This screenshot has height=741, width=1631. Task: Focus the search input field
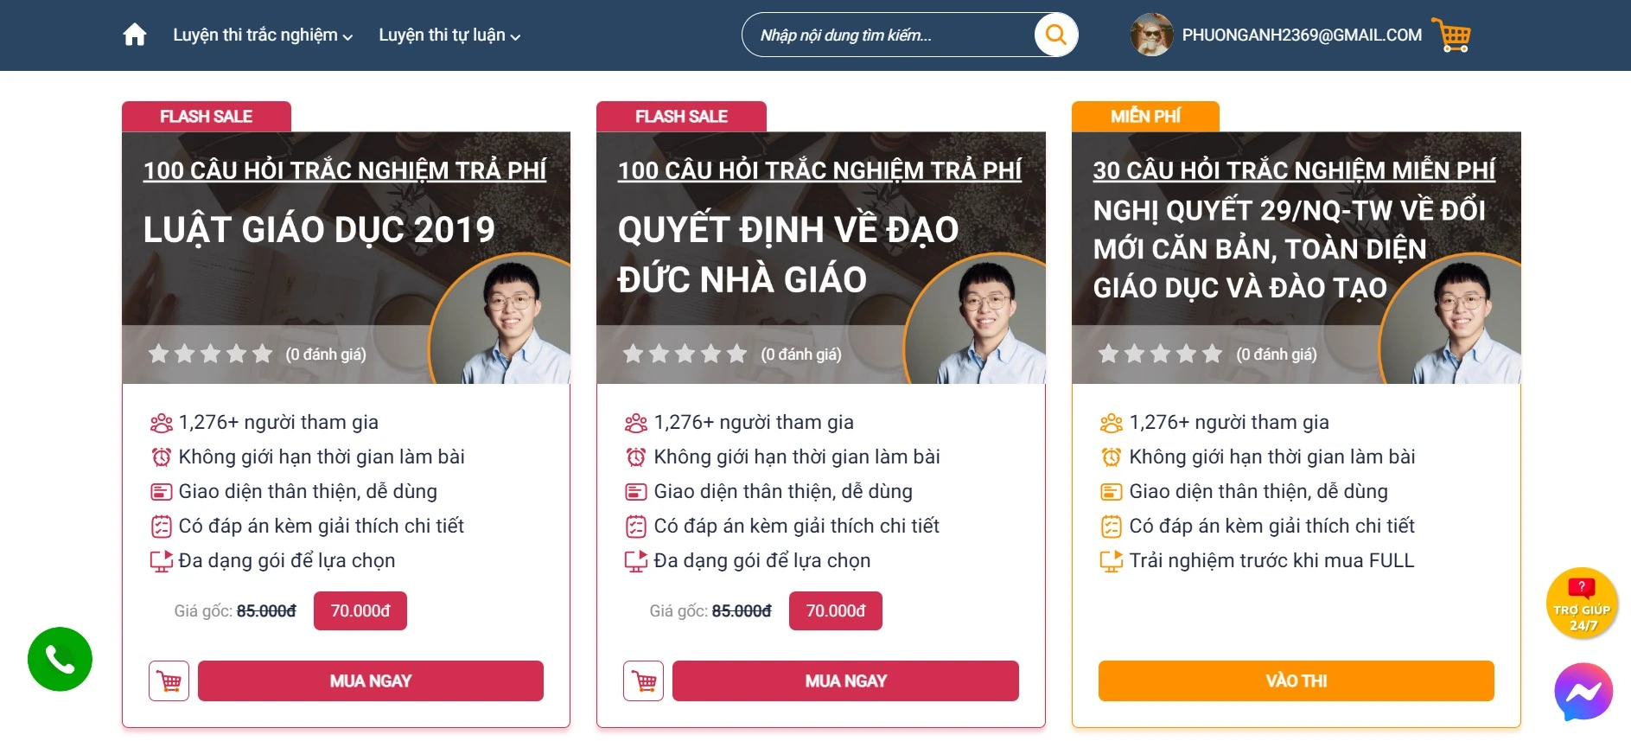pos(886,35)
